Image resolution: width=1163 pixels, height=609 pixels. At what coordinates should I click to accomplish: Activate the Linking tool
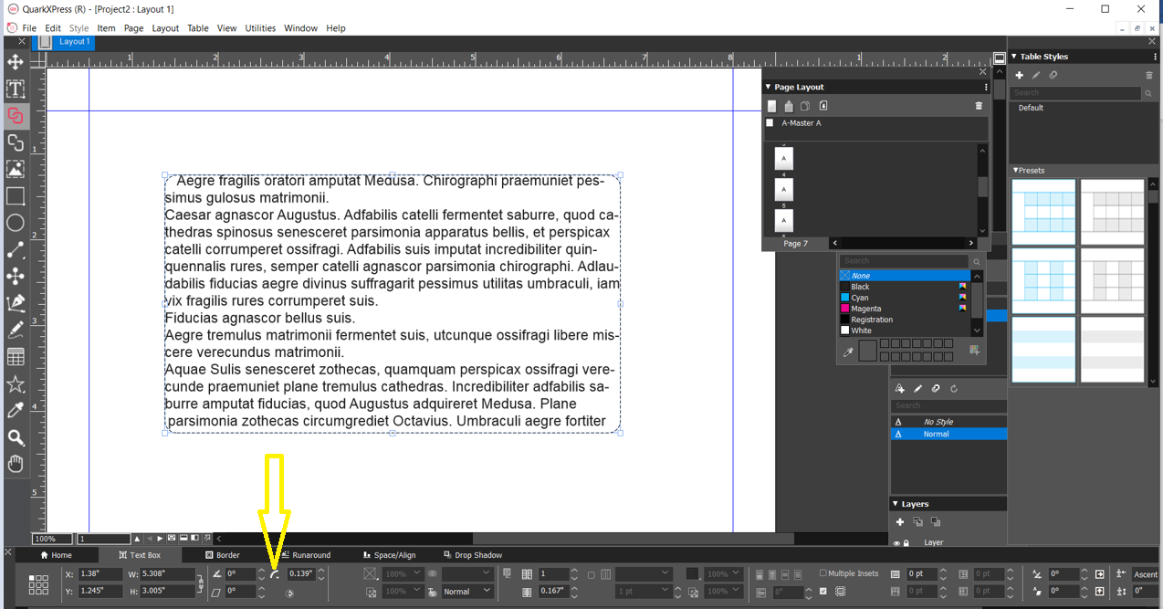point(15,116)
